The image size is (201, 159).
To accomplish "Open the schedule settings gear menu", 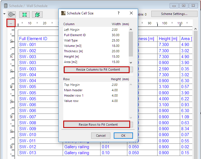I will click(x=11, y=14).
